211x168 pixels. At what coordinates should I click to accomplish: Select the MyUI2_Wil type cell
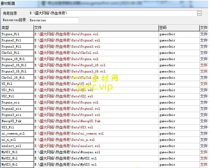click(17, 159)
